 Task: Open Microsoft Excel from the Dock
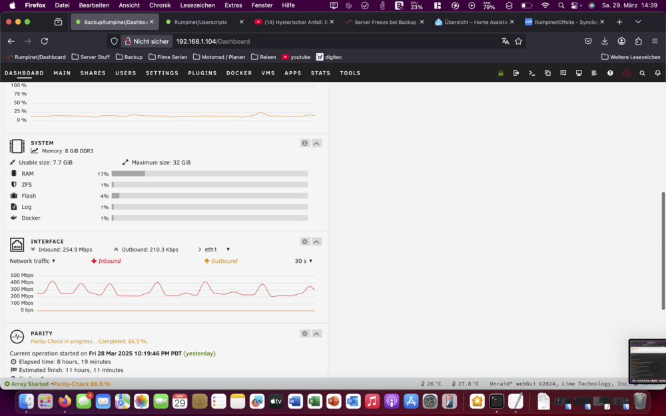click(314, 401)
